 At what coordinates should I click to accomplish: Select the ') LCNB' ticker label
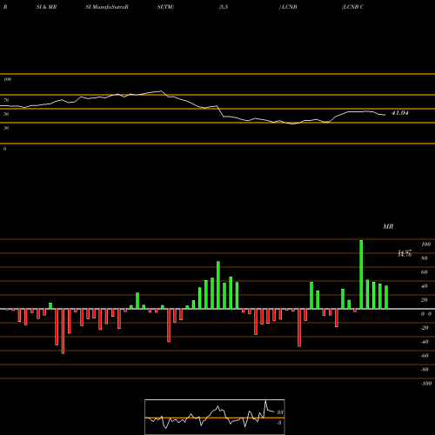coord(288,7)
